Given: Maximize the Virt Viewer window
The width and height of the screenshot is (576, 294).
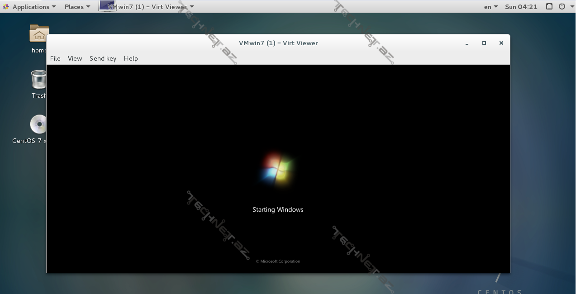Looking at the screenshot, I should (484, 43).
